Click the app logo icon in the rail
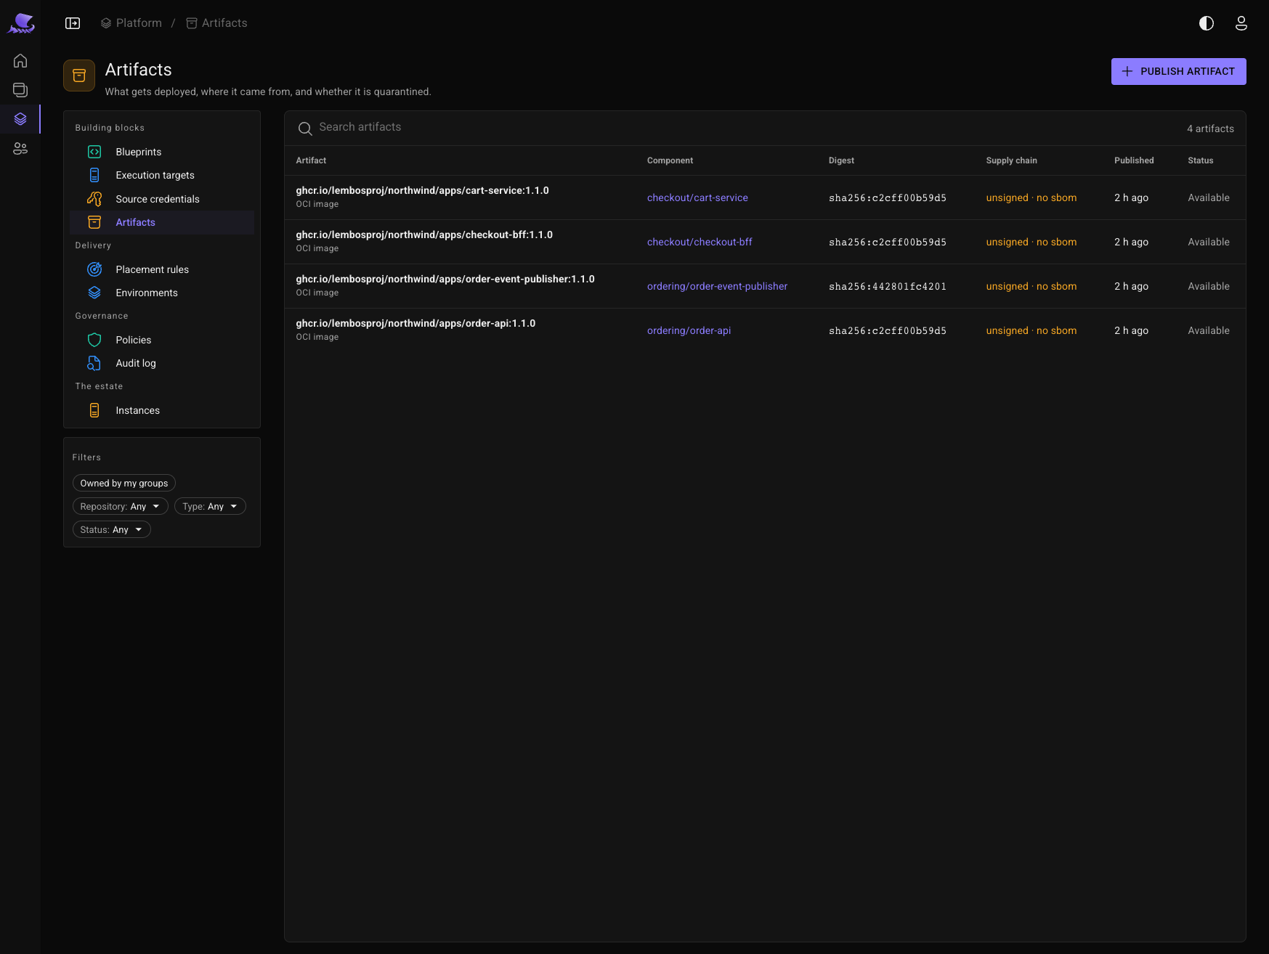Viewport: 1269px width, 954px height. point(21,23)
